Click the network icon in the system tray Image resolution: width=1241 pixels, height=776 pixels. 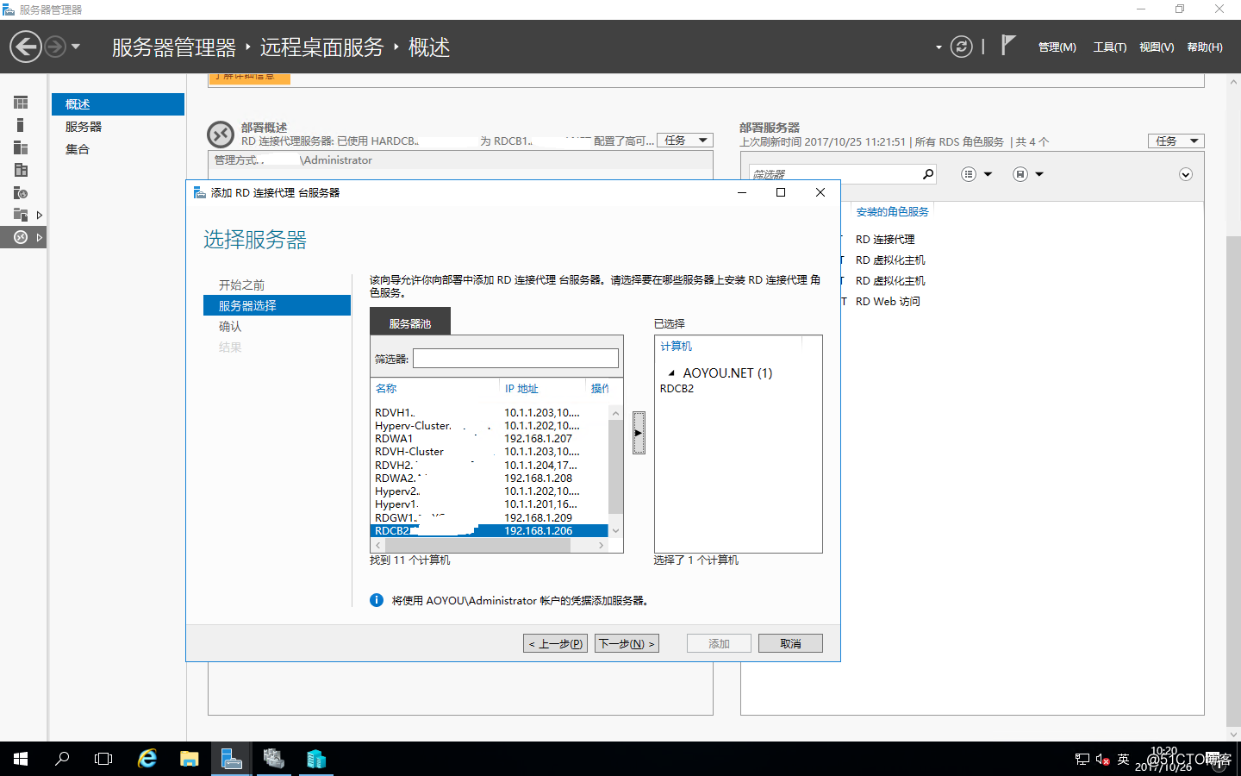(1082, 760)
